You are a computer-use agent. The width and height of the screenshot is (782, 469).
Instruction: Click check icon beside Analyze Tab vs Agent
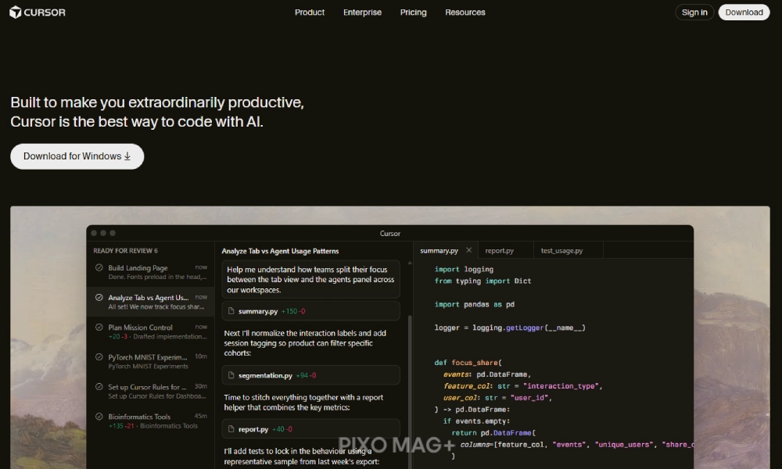99,298
